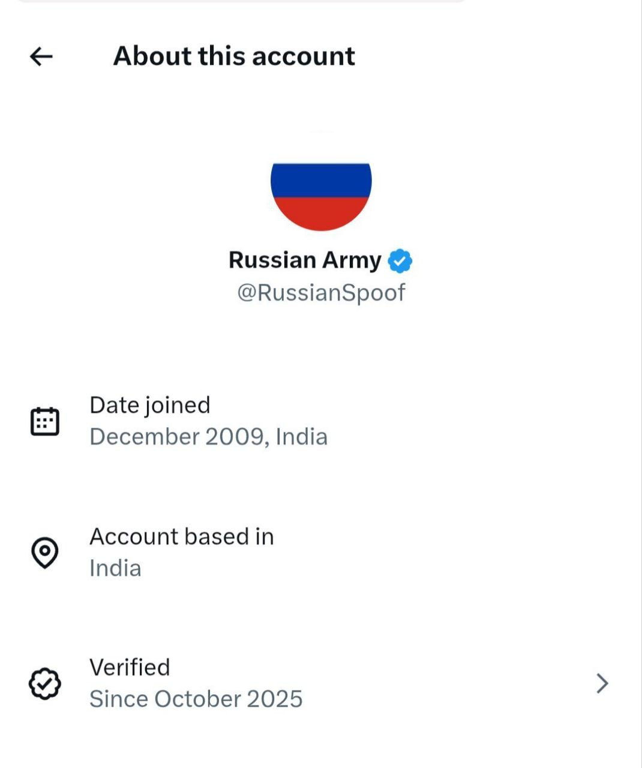Tap the back arrow icon
The width and height of the screenshot is (642, 768).
(41, 56)
